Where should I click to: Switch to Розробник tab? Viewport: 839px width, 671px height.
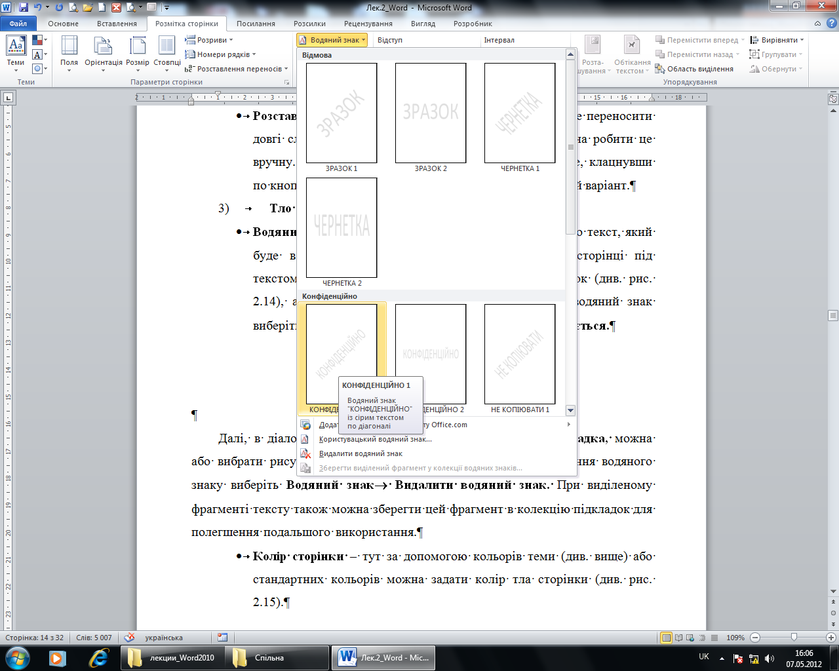pyautogui.click(x=473, y=24)
